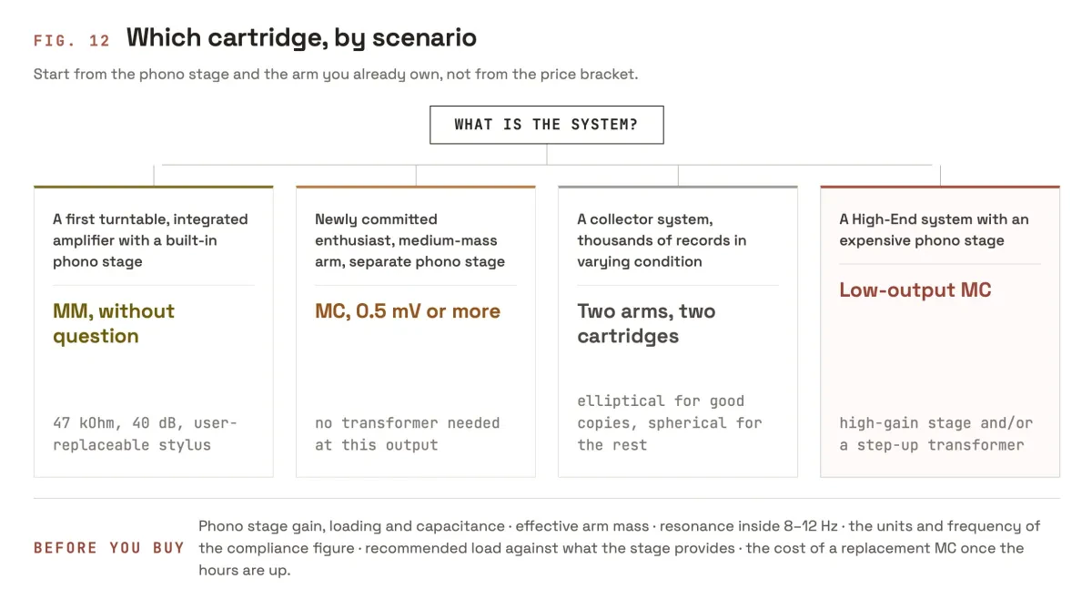Click the red top border of High-End card
Viewport: 1092px width, 609px height.
(940, 187)
